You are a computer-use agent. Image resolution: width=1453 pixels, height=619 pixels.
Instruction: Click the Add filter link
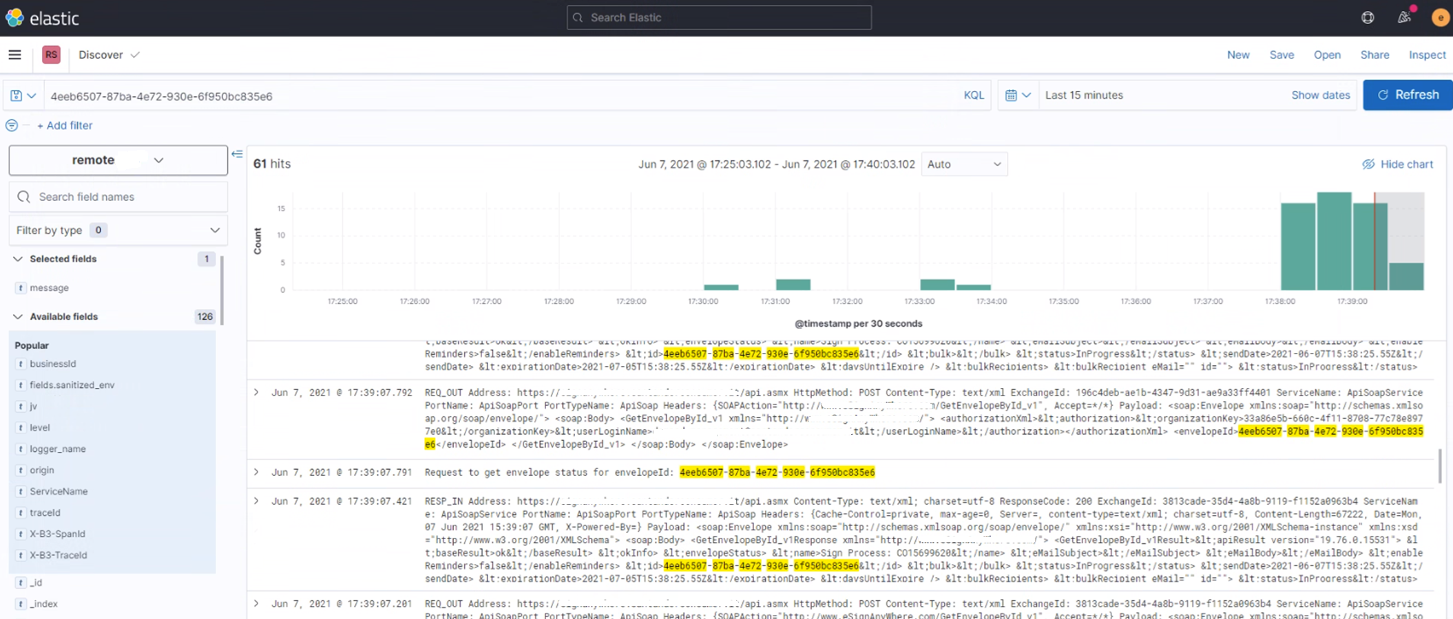65,125
